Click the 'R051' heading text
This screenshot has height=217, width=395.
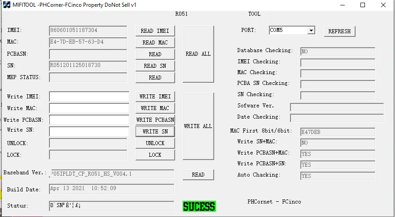point(181,14)
